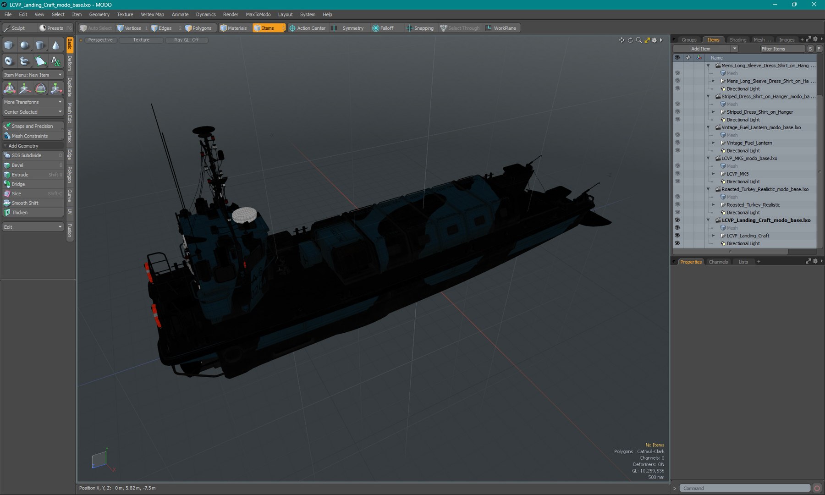This screenshot has height=495, width=825.
Task: Click the Bevel tool
Action: (x=33, y=165)
